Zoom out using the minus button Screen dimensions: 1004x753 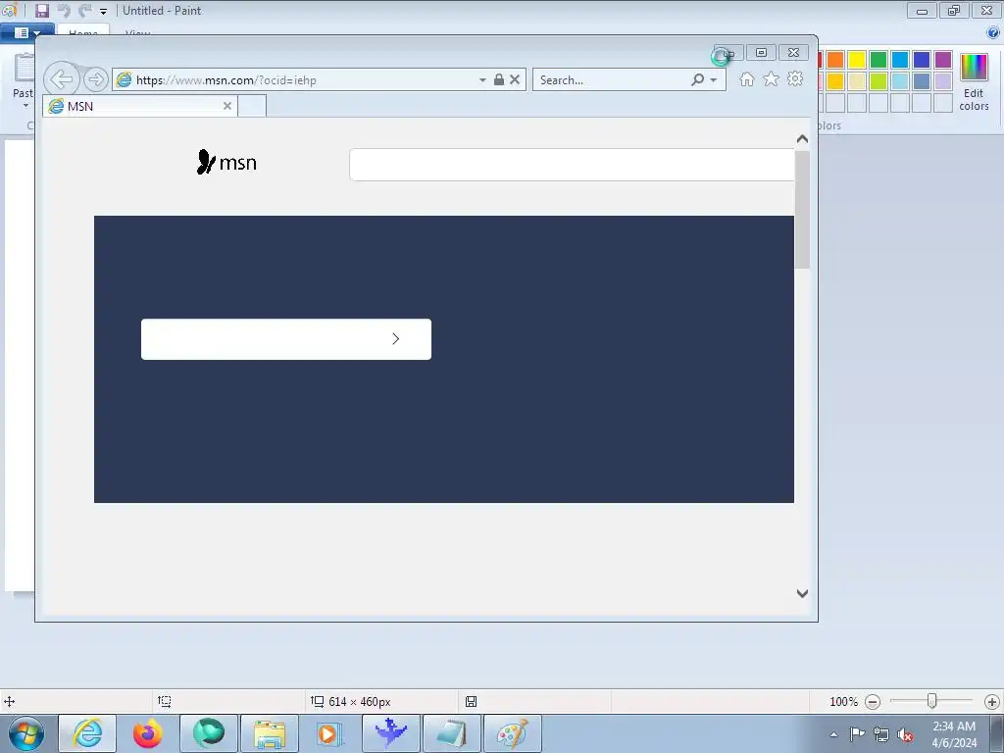pos(873,702)
